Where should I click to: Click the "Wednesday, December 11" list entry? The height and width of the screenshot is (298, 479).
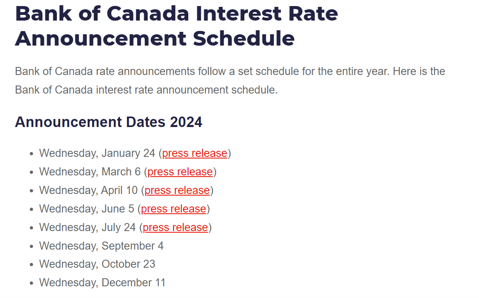tap(102, 283)
